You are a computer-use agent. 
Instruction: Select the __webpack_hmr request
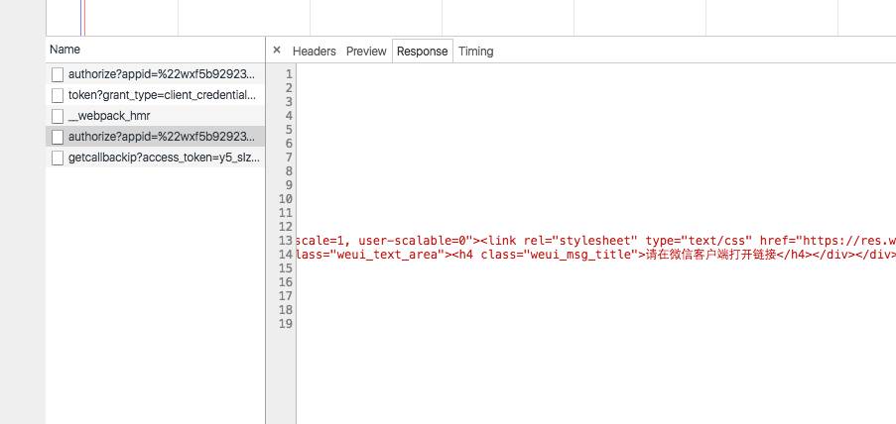[156, 116]
